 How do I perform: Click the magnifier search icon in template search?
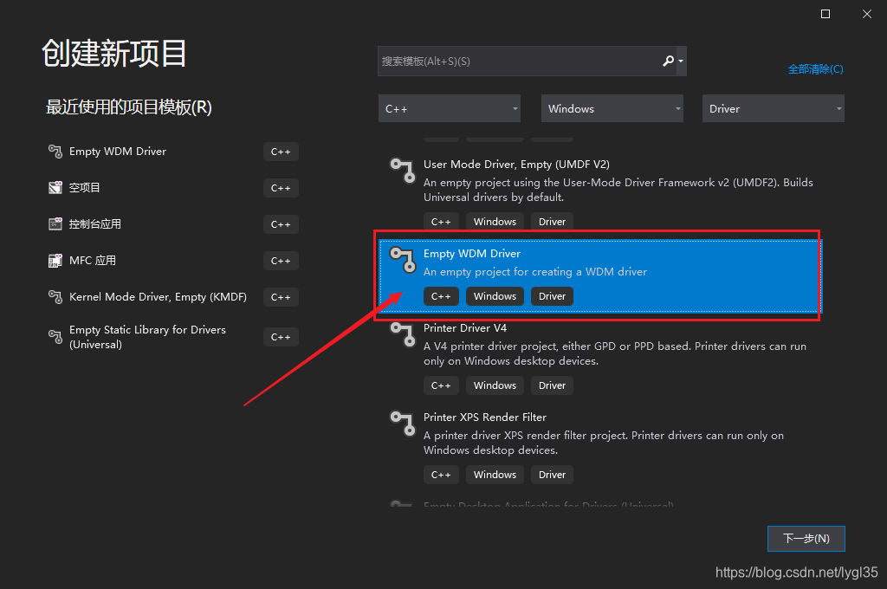tap(668, 61)
